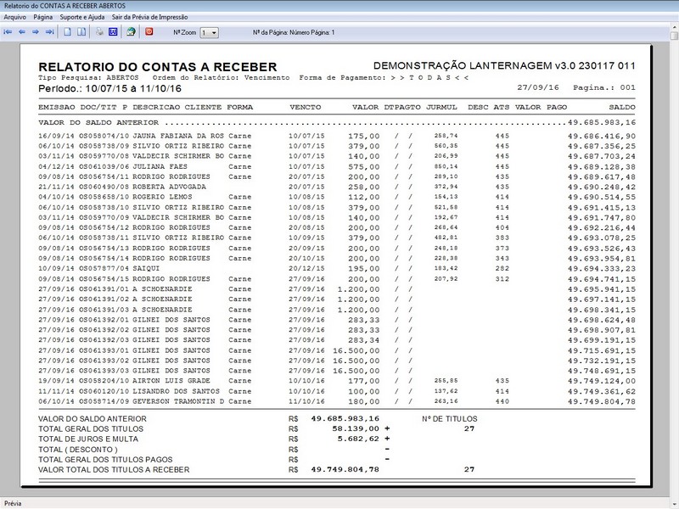Click the OS061393/02 16.500,00 valor
Screen dimensions: 679x509
pyautogui.click(x=356, y=361)
